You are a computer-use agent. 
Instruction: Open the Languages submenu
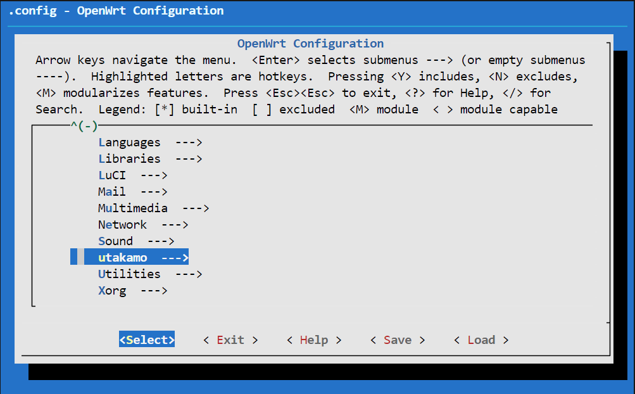[x=150, y=143]
